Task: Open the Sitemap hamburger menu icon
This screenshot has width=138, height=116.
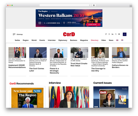Action: (14, 34)
